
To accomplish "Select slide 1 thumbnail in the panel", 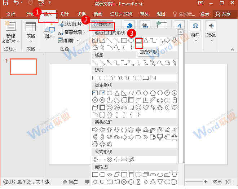I will pyautogui.click(x=23, y=67).
